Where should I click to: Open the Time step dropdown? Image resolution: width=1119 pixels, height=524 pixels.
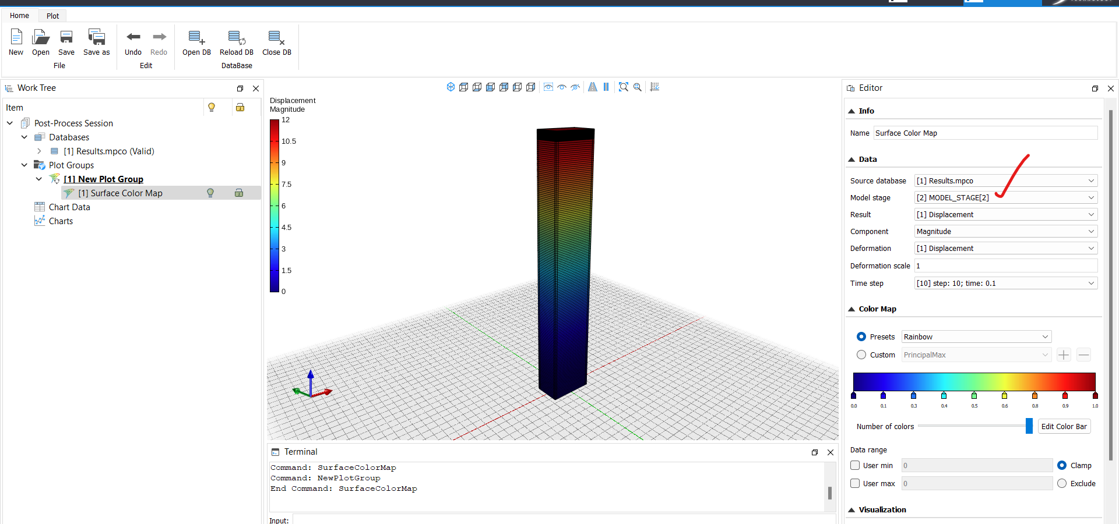pos(1006,283)
